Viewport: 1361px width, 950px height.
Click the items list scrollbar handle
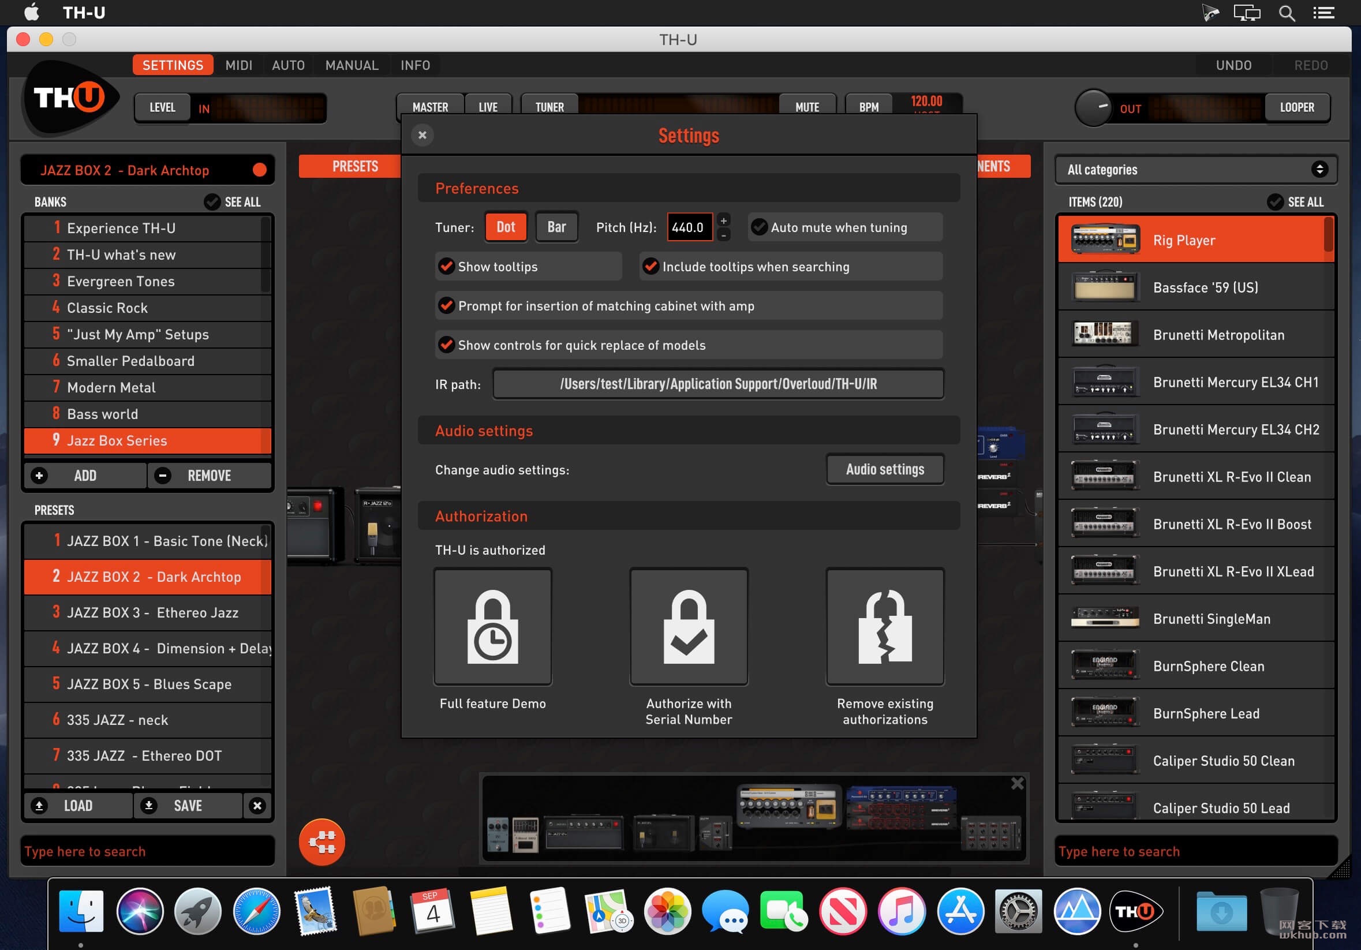point(1329,235)
